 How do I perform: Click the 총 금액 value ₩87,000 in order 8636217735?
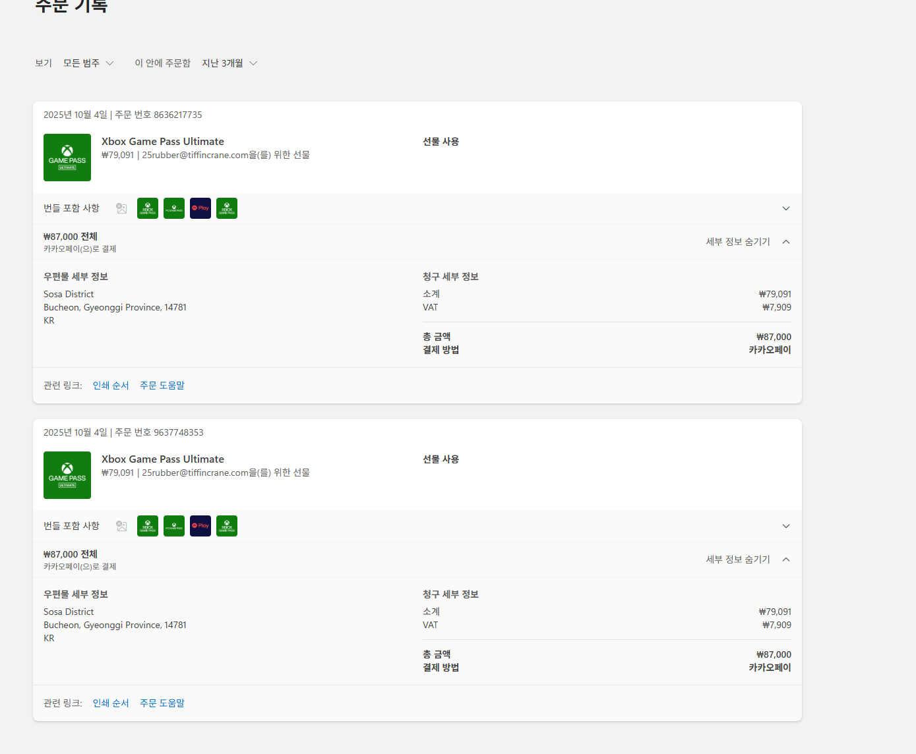pyautogui.click(x=774, y=337)
